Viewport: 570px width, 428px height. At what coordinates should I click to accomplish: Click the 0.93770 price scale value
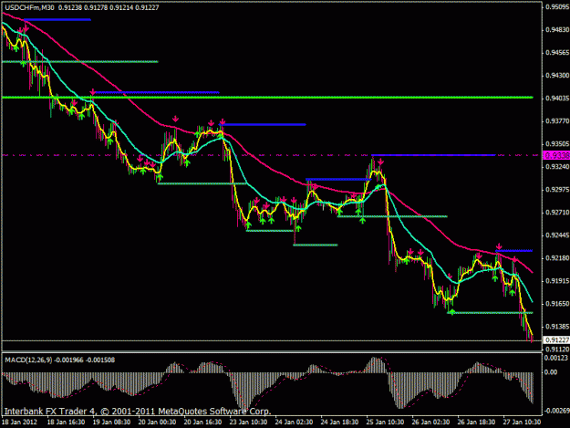pyautogui.click(x=557, y=121)
